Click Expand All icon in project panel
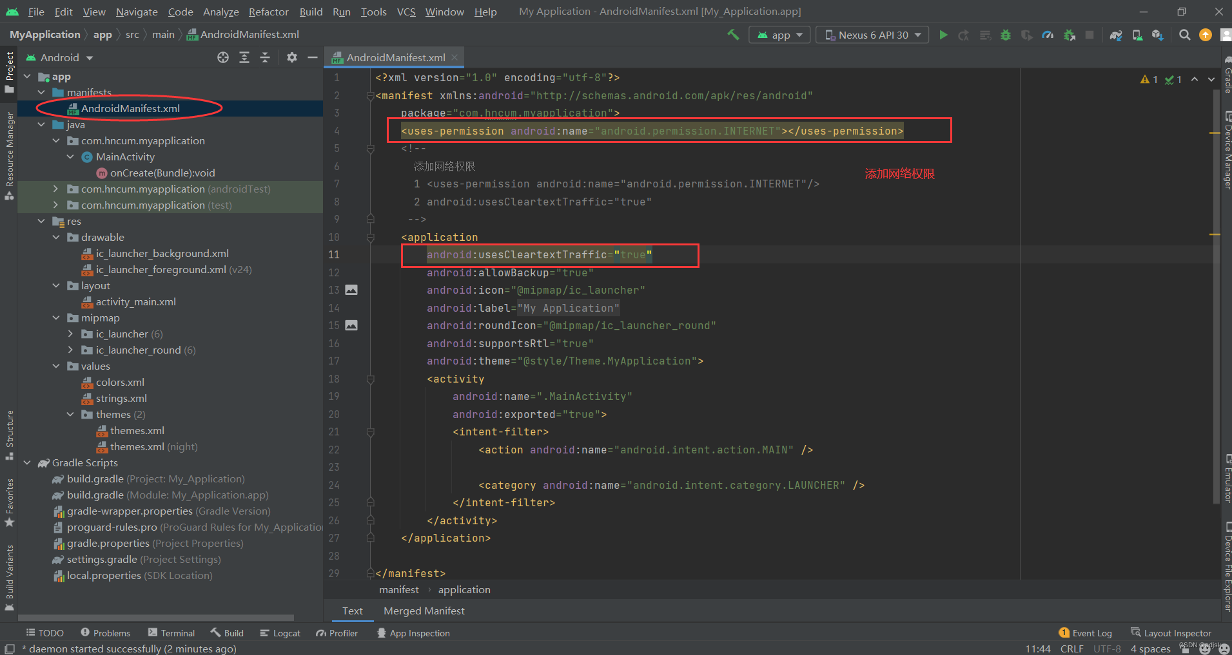Screen dimensions: 1232x655 [244, 57]
